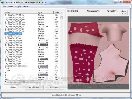This screenshot has width=132, height=99.
Task: Click the Hexidecimal button
Action: 34,87
